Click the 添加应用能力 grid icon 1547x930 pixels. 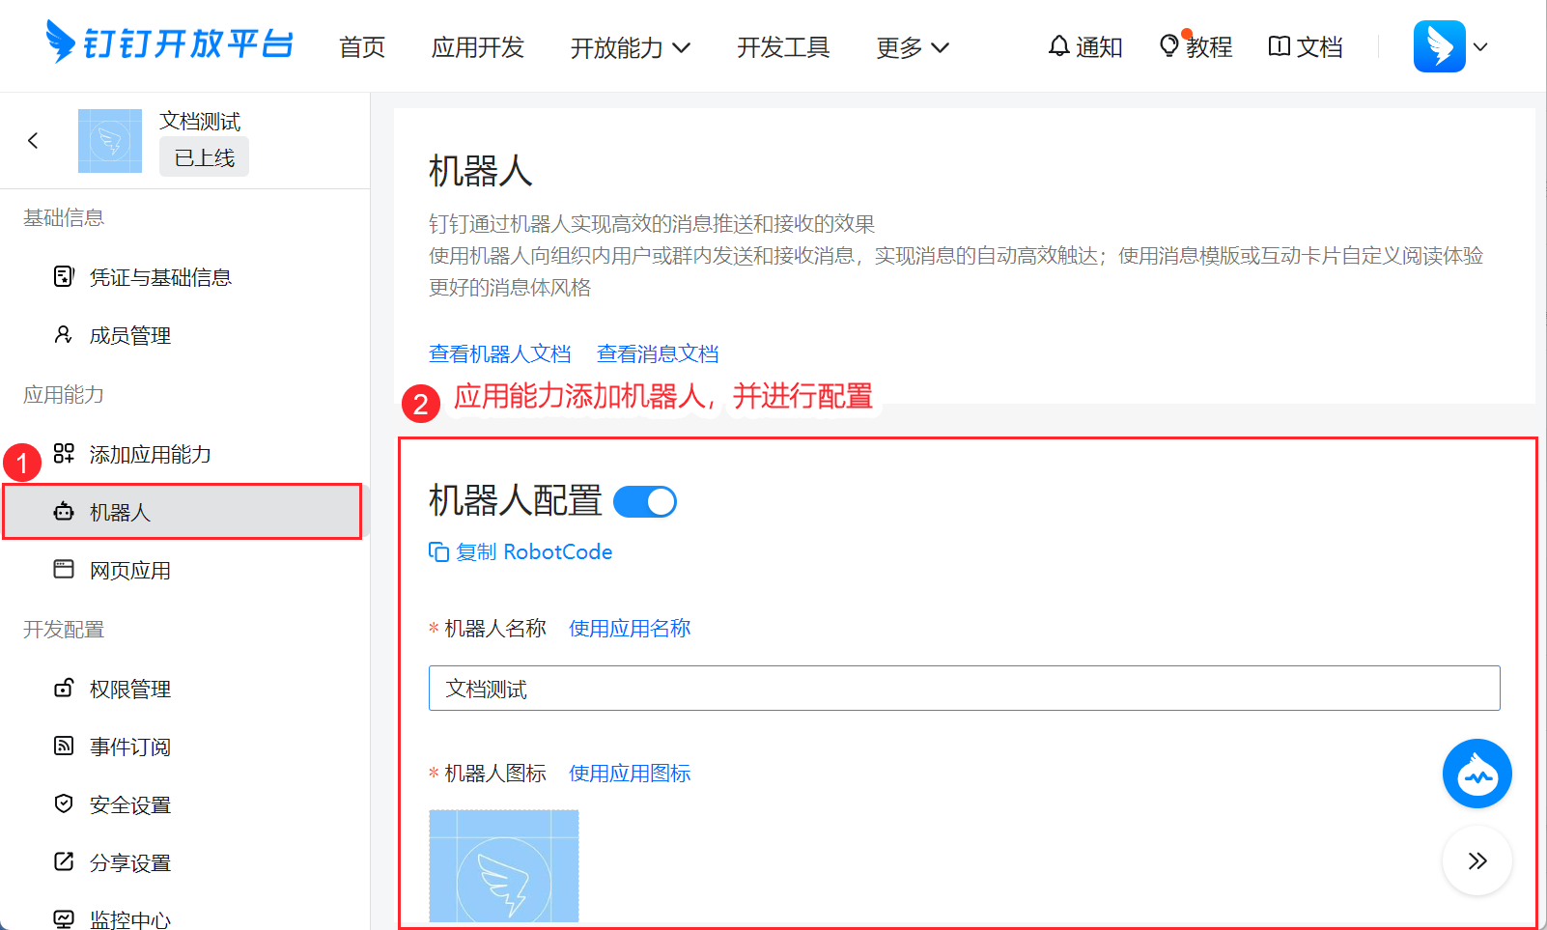pos(64,454)
